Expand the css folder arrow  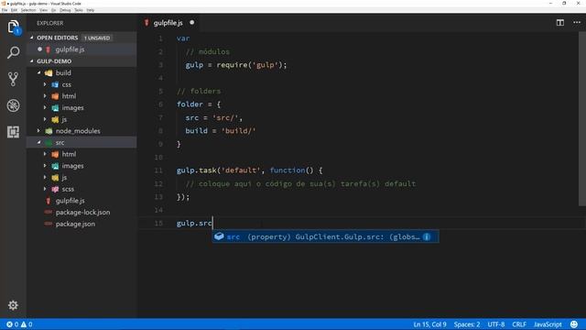45,84
